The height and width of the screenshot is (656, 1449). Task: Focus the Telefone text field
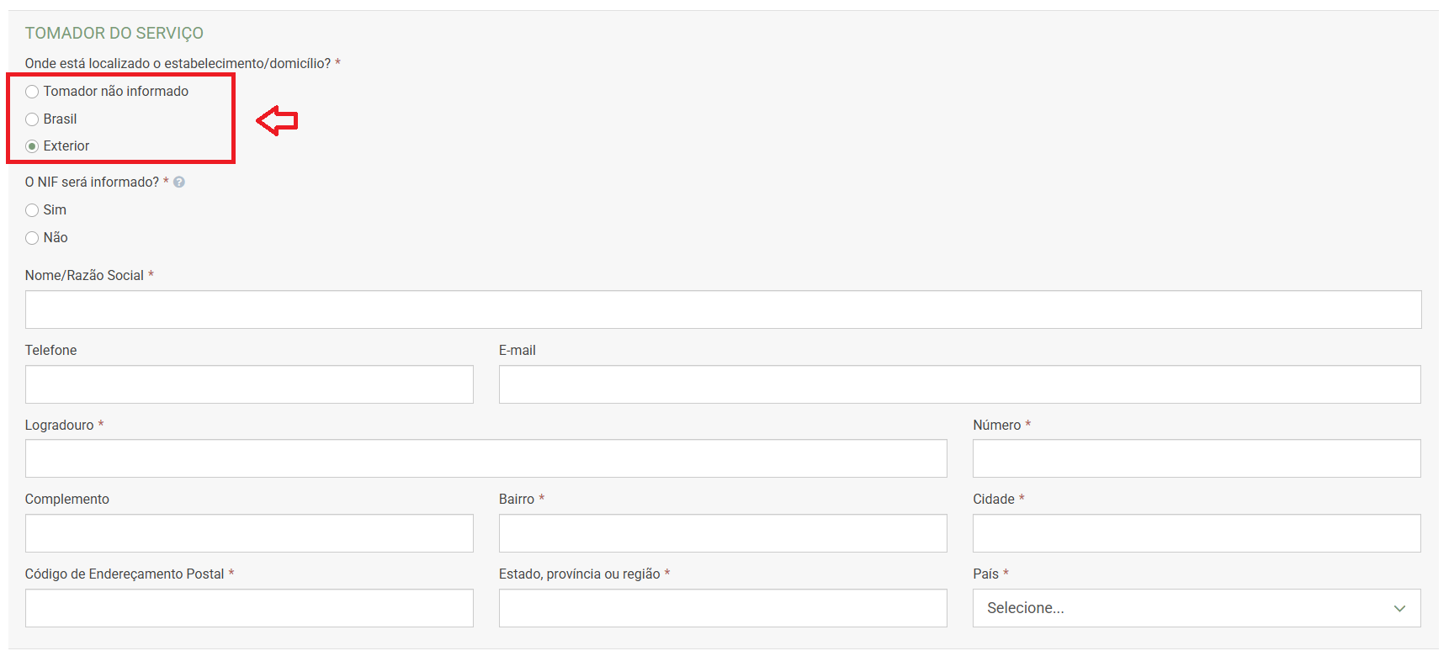click(249, 384)
